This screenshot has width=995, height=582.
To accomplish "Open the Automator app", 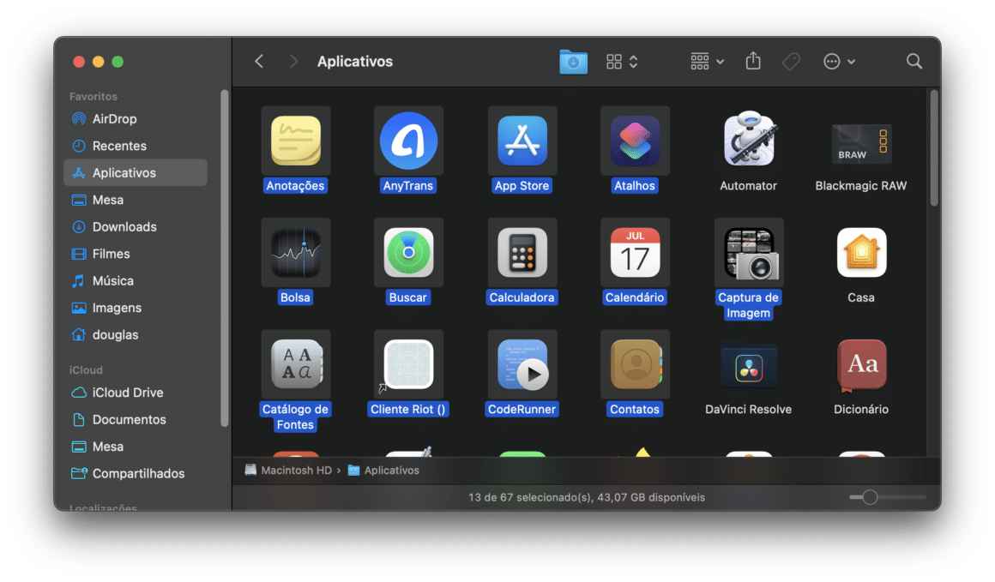I will point(748,141).
